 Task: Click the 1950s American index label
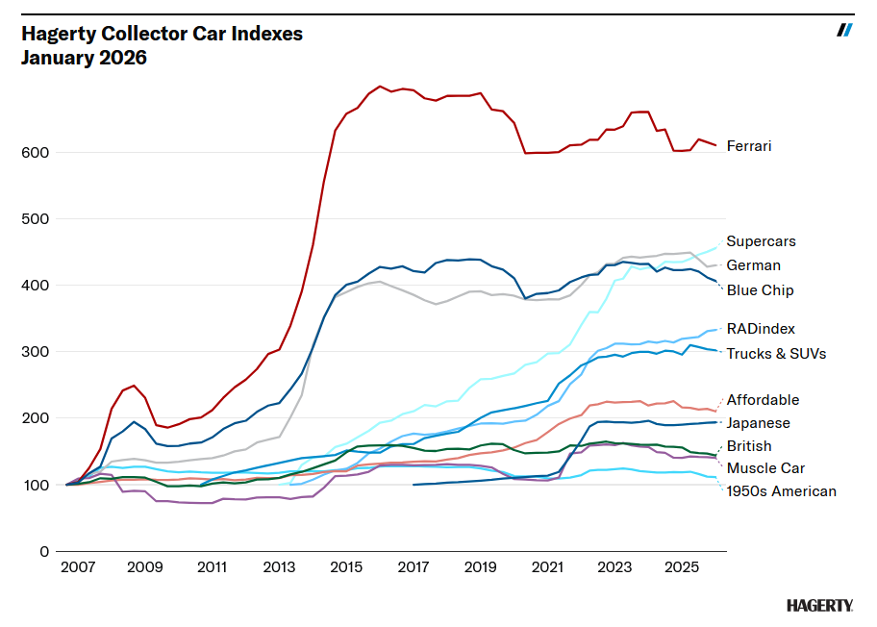tap(781, 491)
